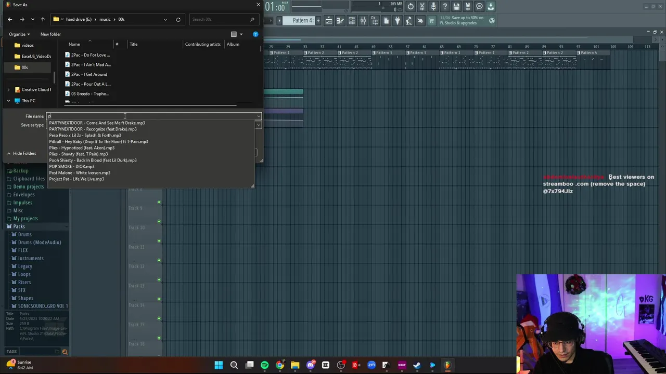
Task: Sort files by the Name column header
Action: tap(74, 44)
